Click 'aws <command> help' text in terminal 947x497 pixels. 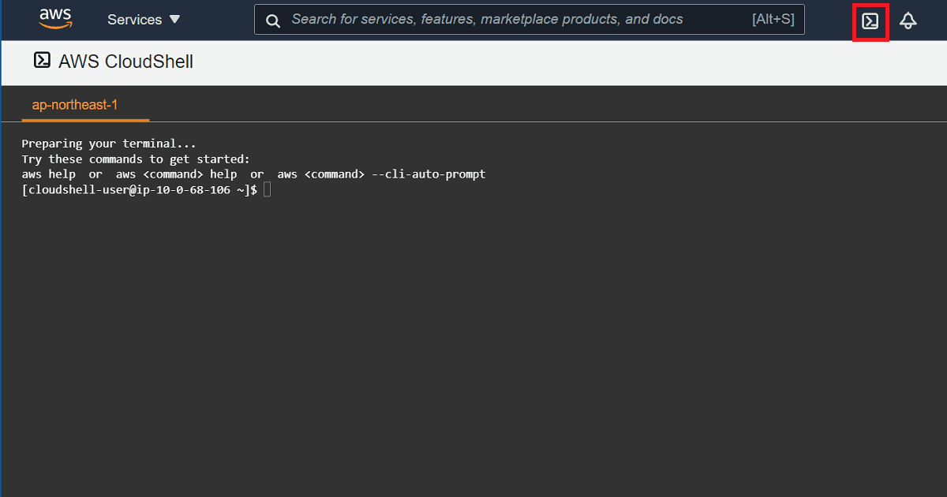pyautogui.click(x=176, y=174)
